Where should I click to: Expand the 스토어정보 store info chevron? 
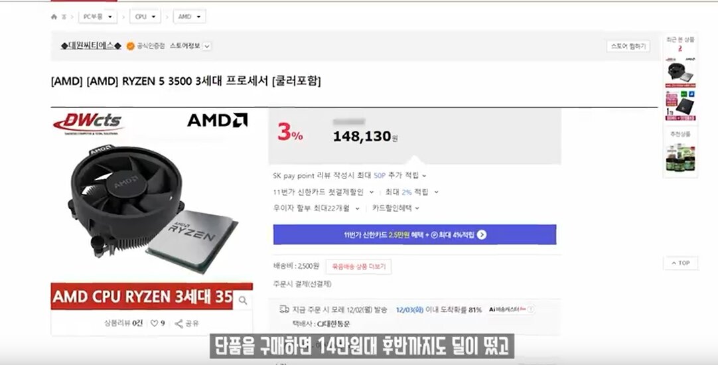pos(207,46)
